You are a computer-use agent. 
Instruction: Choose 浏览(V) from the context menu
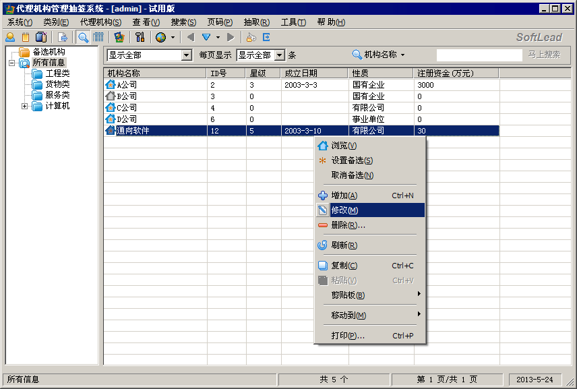[370, 146]
